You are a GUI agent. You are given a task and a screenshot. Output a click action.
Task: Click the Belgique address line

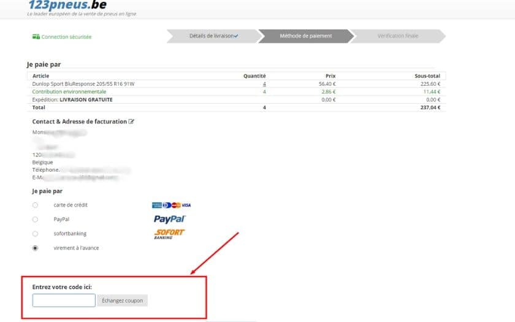pyautogui.click(x=42, y=163)
